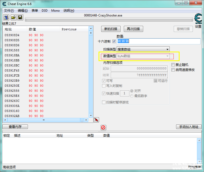Open the process list icon

(6, 17)
